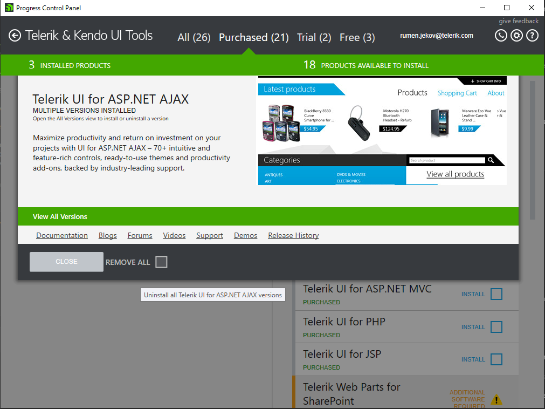This screenshot has height=409, width=545.
Task: Click Telerik UI for ASP.NET AJAX title
Action: [111, 99]
